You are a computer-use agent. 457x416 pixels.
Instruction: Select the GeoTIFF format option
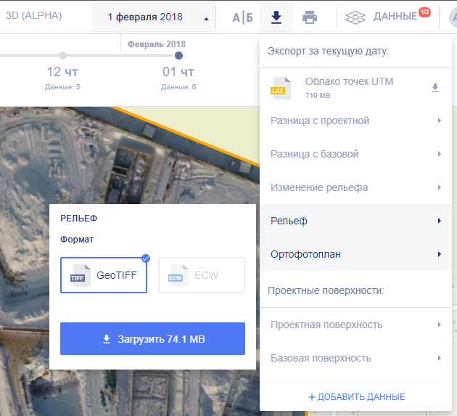[x=104, y=275]
